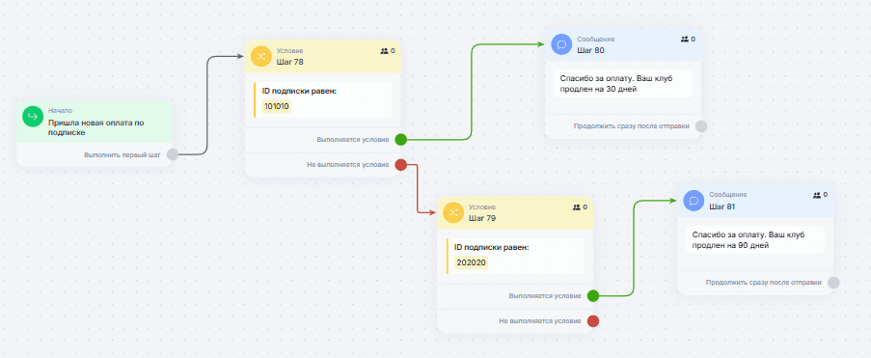Click 'Продолжить сразу после отправки' on Шаг 81
Viewport: 871px width, 358px height.
[x=764, y=283]
